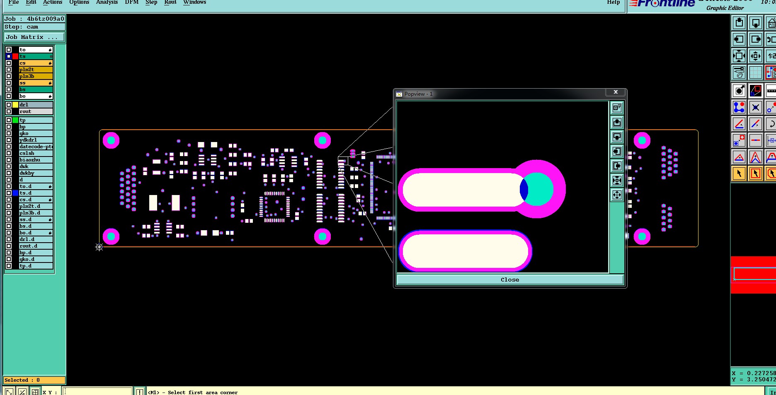Toggle checkbox for layer 'ss'

[9, 83]
